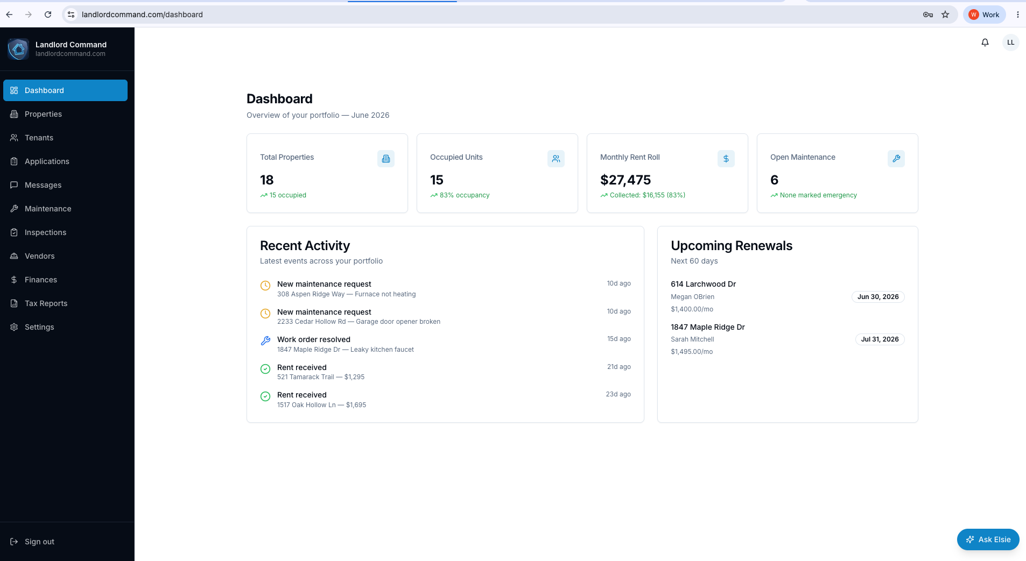This screenshot has width=1026, height=561.
Task: Click the wrench icon beside Work order resolved
Action: click(265, 341)
